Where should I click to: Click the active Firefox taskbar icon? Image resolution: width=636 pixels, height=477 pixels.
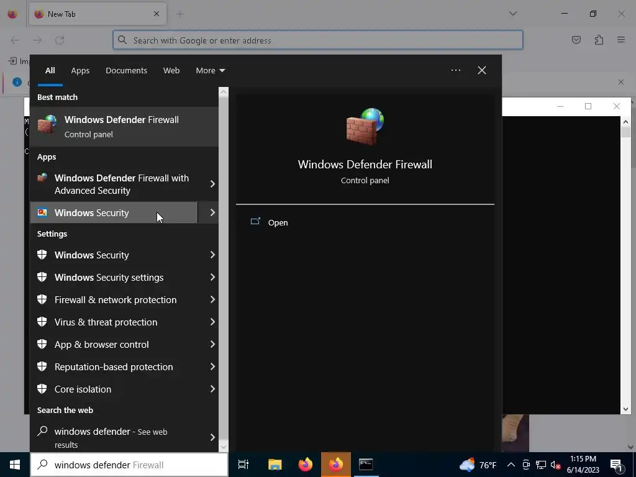click(x=336, y=465)
